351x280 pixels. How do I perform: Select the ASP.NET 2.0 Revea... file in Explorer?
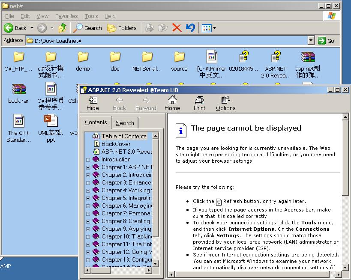pyautogui.click(x=276, y=64)
